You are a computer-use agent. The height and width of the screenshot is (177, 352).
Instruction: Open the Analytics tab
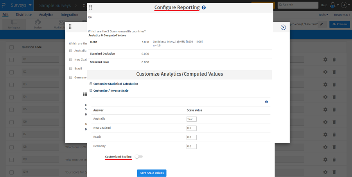coord(46,15)
